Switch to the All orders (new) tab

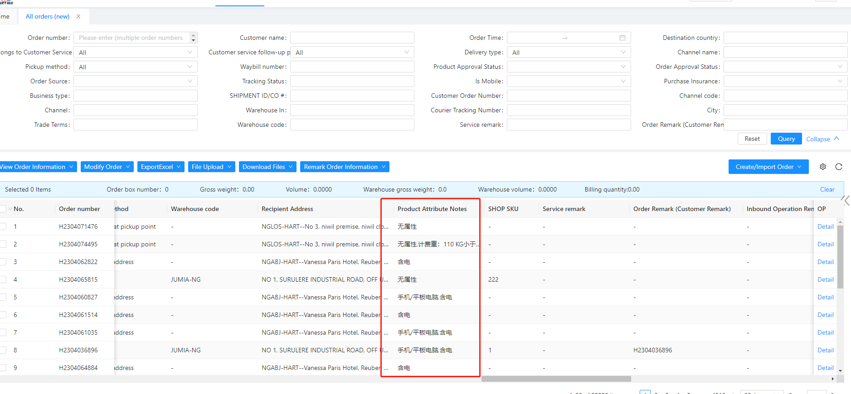(x=48, y=16)
